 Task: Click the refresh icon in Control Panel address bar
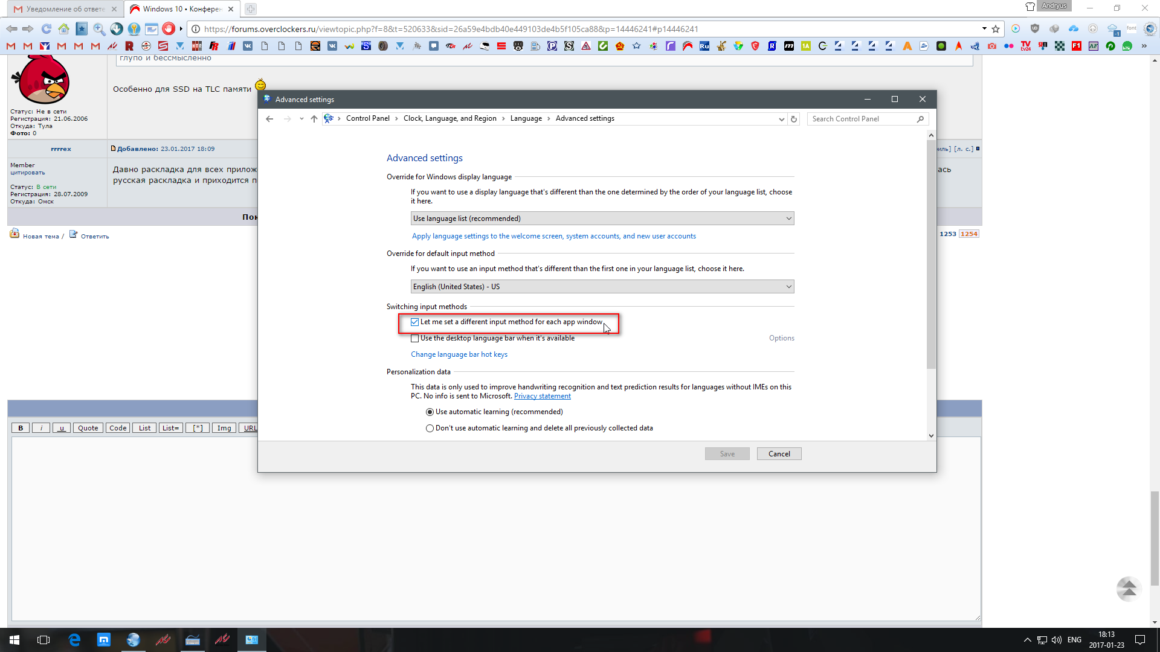(794, 119)
